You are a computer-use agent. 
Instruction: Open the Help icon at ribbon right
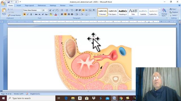[179, 5]
